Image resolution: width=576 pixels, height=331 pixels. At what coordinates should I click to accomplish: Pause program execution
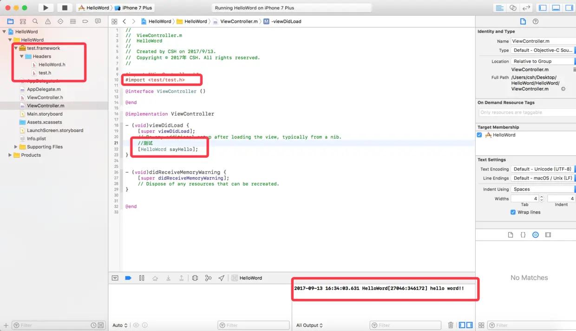[142, 278]
